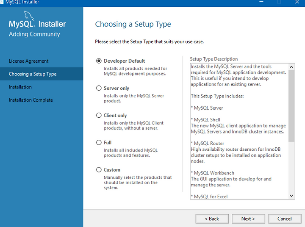305x227 pixels.
Task: Click '* MySQL for Excel' line
Action: pos(209,197)
